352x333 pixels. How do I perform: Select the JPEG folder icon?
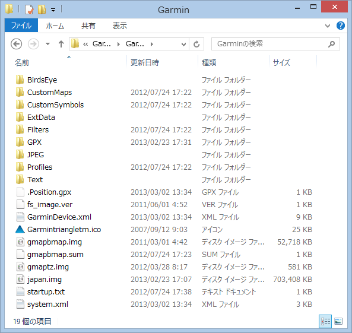(x=20, y=154)
